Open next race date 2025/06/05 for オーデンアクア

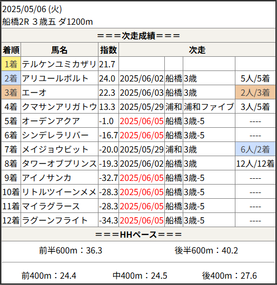tap(142, 121)
